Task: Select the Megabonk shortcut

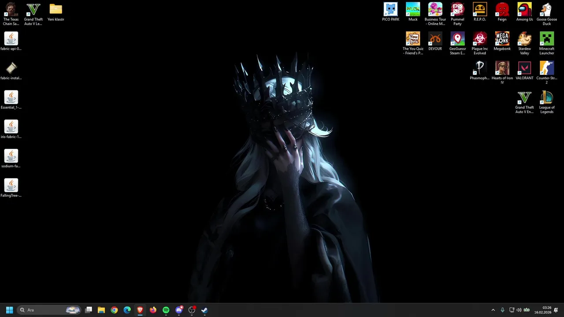Action: 502,41
